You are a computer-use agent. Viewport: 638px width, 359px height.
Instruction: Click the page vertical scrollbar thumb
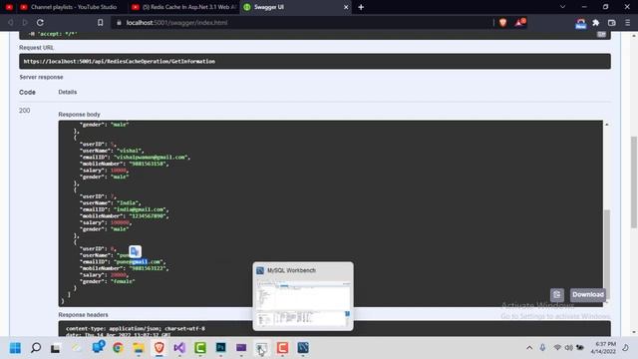634,182
